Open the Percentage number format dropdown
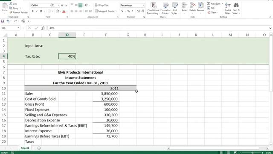273x154 pixels. 143,5
